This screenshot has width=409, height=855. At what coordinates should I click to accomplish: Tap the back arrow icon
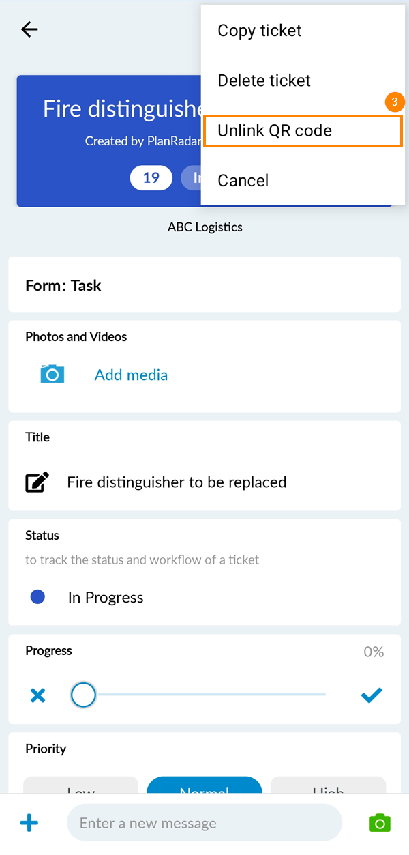tap(29, 29)
